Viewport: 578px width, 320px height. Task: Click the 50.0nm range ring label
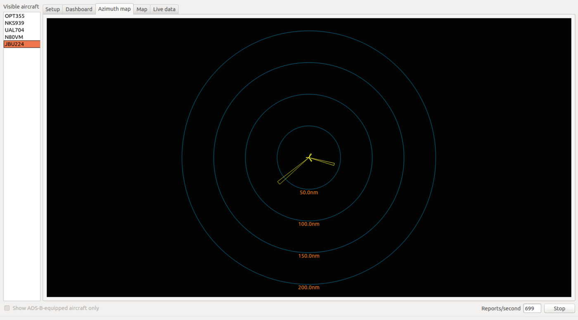[309, 192]
